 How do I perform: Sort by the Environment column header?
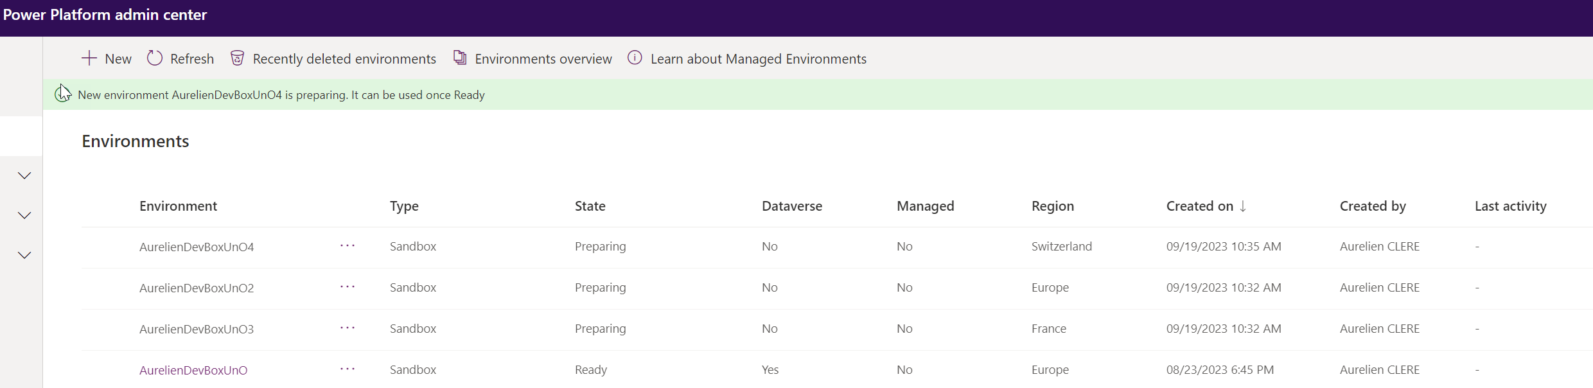[x=178, y=206]
